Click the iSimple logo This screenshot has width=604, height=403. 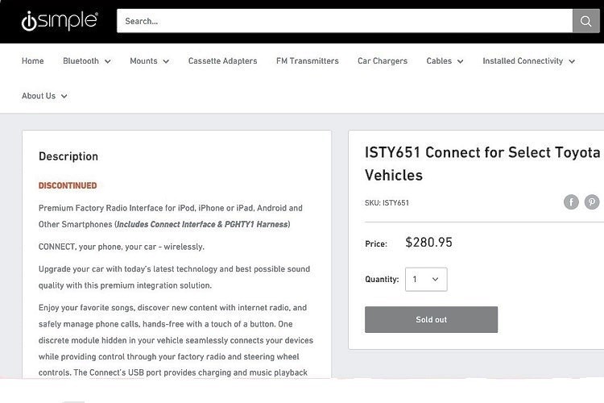click(60, 21)
